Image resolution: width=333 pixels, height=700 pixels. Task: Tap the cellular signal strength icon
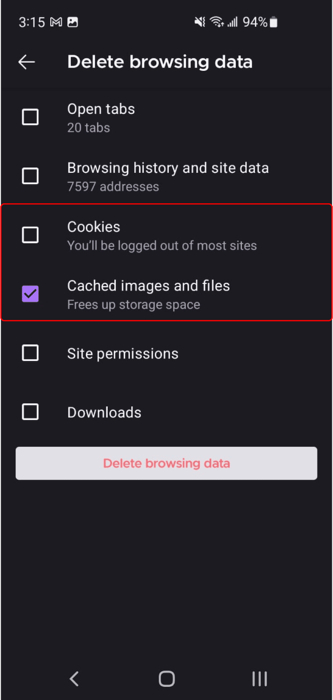pos(232,22)
